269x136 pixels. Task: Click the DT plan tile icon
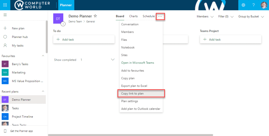pos(58,19)
